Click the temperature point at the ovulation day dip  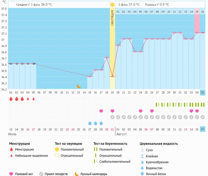[112, 76]
